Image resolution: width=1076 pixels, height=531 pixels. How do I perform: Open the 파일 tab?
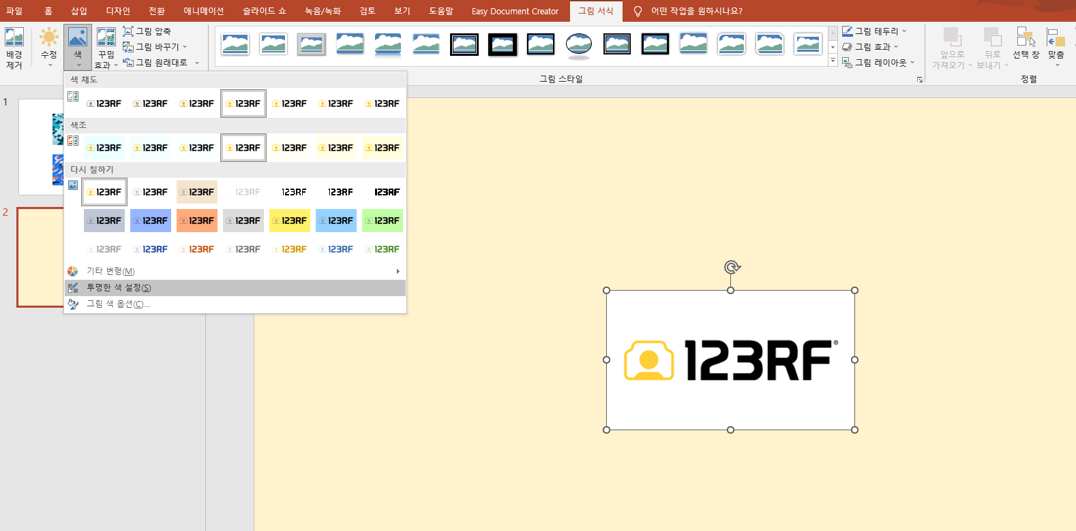pyautogui.click(x=14, y=11)
